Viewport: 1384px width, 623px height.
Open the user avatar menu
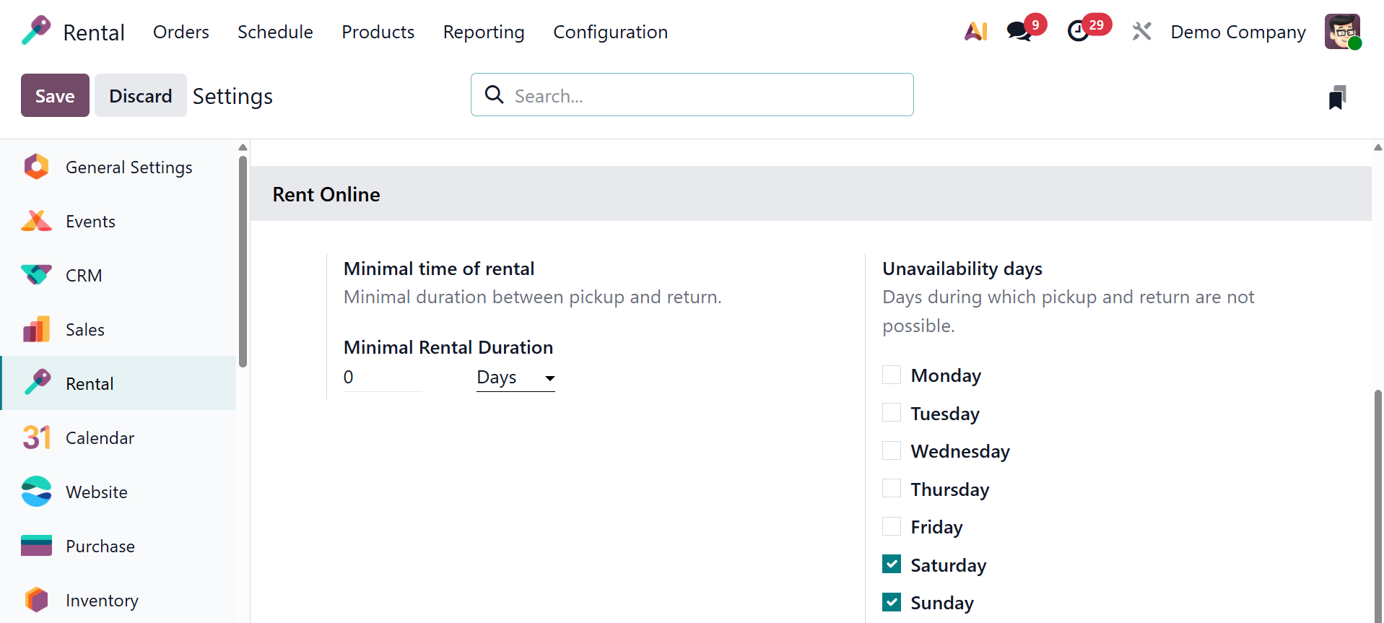1342,32
